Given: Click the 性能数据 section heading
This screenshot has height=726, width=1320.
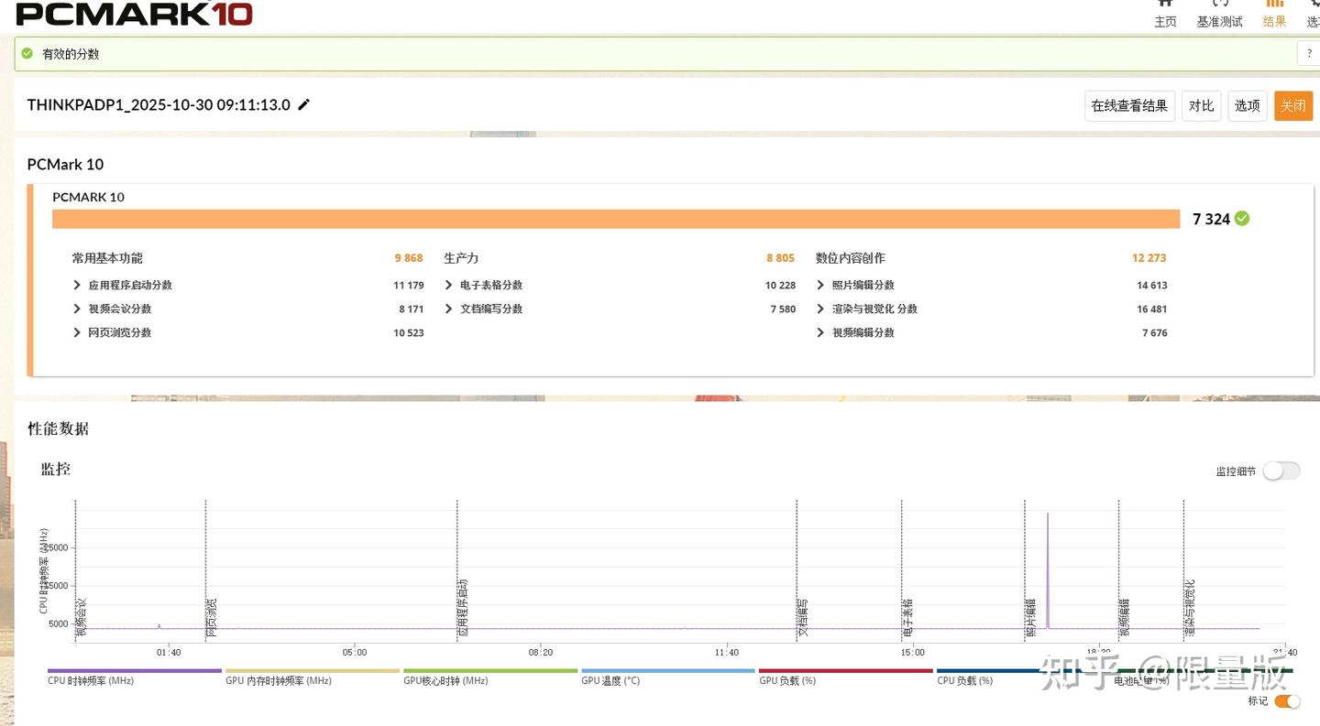Looking at the screenshot, I should pyautogui.click(x=59, y=428).
